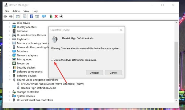Click the Network adapters icon
This screenshot has height=110, width=185.
14,55
